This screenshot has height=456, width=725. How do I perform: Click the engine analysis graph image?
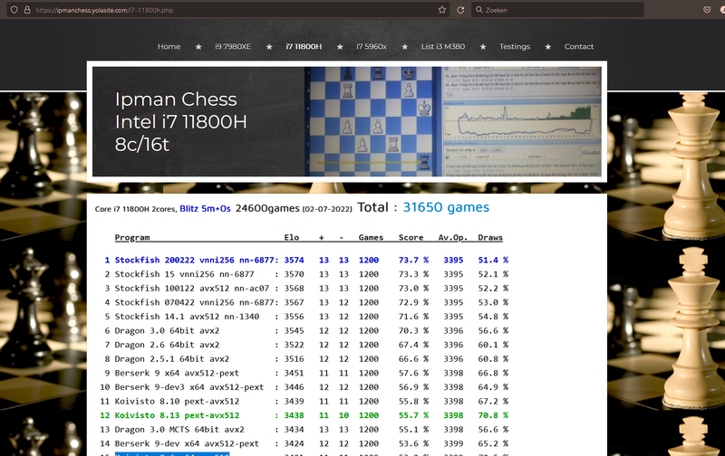point(522,121)
